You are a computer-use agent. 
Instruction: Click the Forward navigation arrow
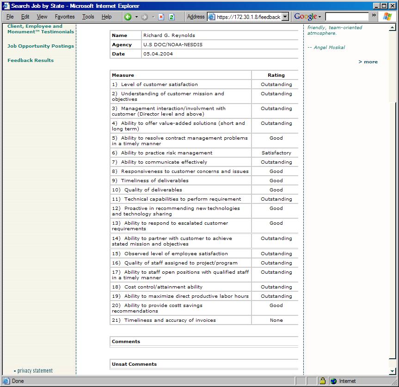(x=144, y=17)
